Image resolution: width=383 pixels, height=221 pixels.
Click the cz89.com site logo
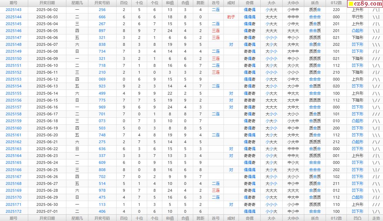point(365,3)
